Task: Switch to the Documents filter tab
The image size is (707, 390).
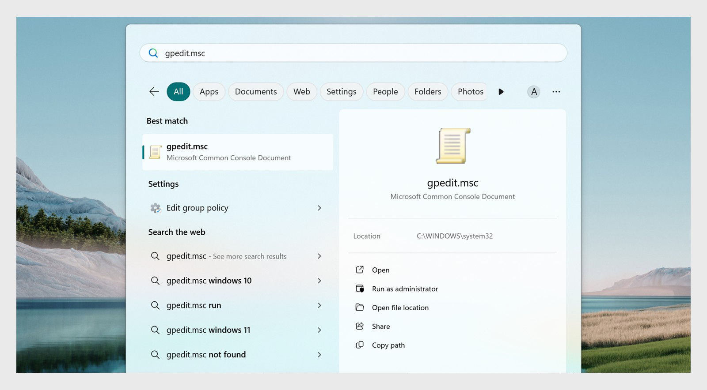Action: [256, 92]
